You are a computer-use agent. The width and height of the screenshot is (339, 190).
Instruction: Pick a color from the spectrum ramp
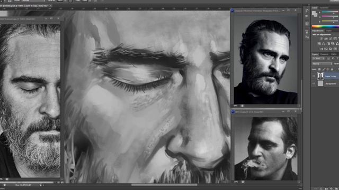point(325,27)
